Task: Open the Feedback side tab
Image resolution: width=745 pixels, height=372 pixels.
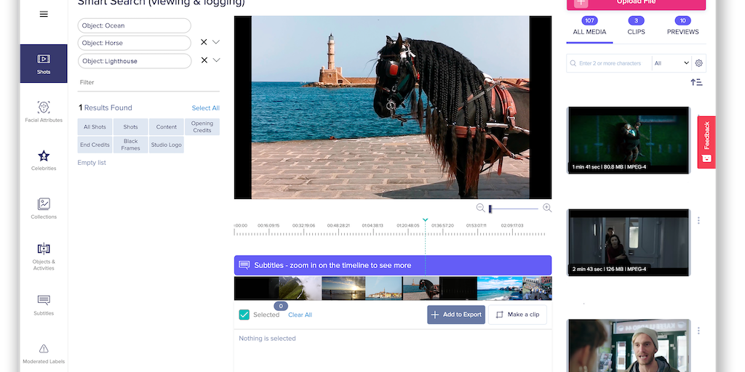Action: pyautogui.click(x=706, y=142)
